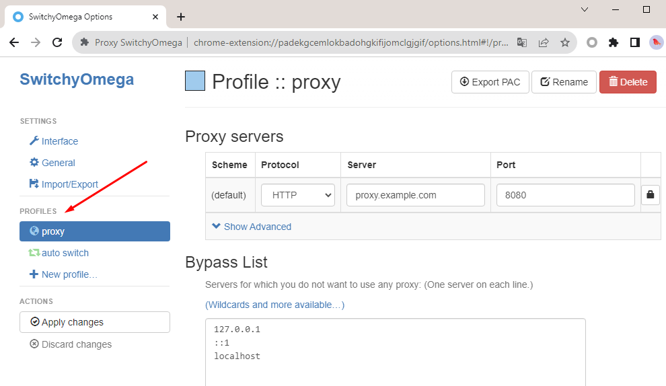Open the SwitchyOmega extension circle icon
This screenshot has height=386, width=666.
(x=592, y=42)
